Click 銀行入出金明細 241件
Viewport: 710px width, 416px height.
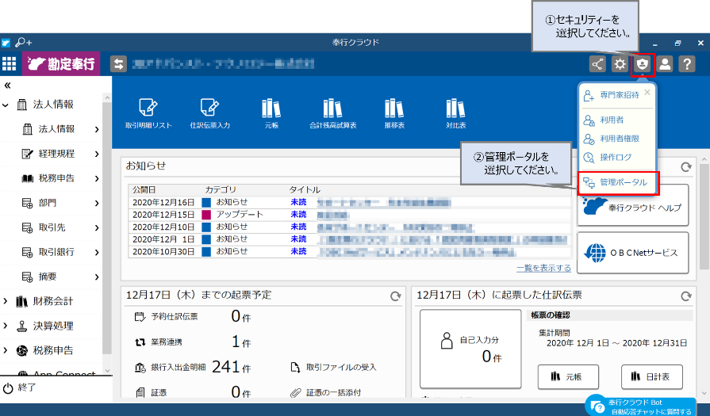193,367
